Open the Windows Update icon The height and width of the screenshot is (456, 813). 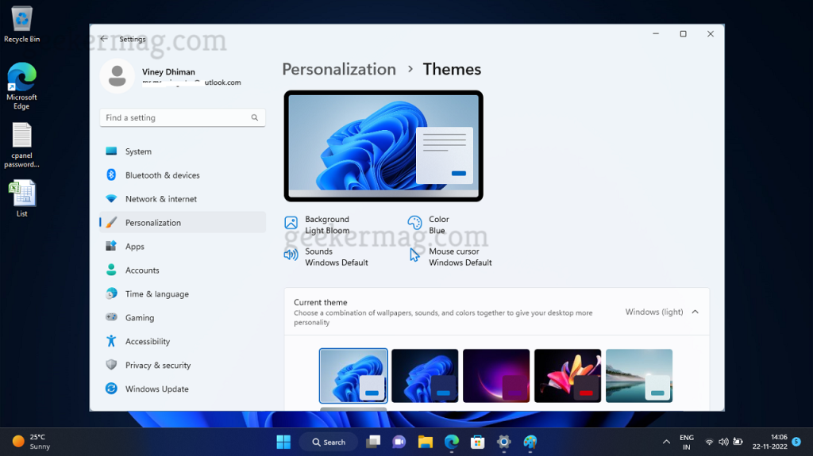pos(111,389)
